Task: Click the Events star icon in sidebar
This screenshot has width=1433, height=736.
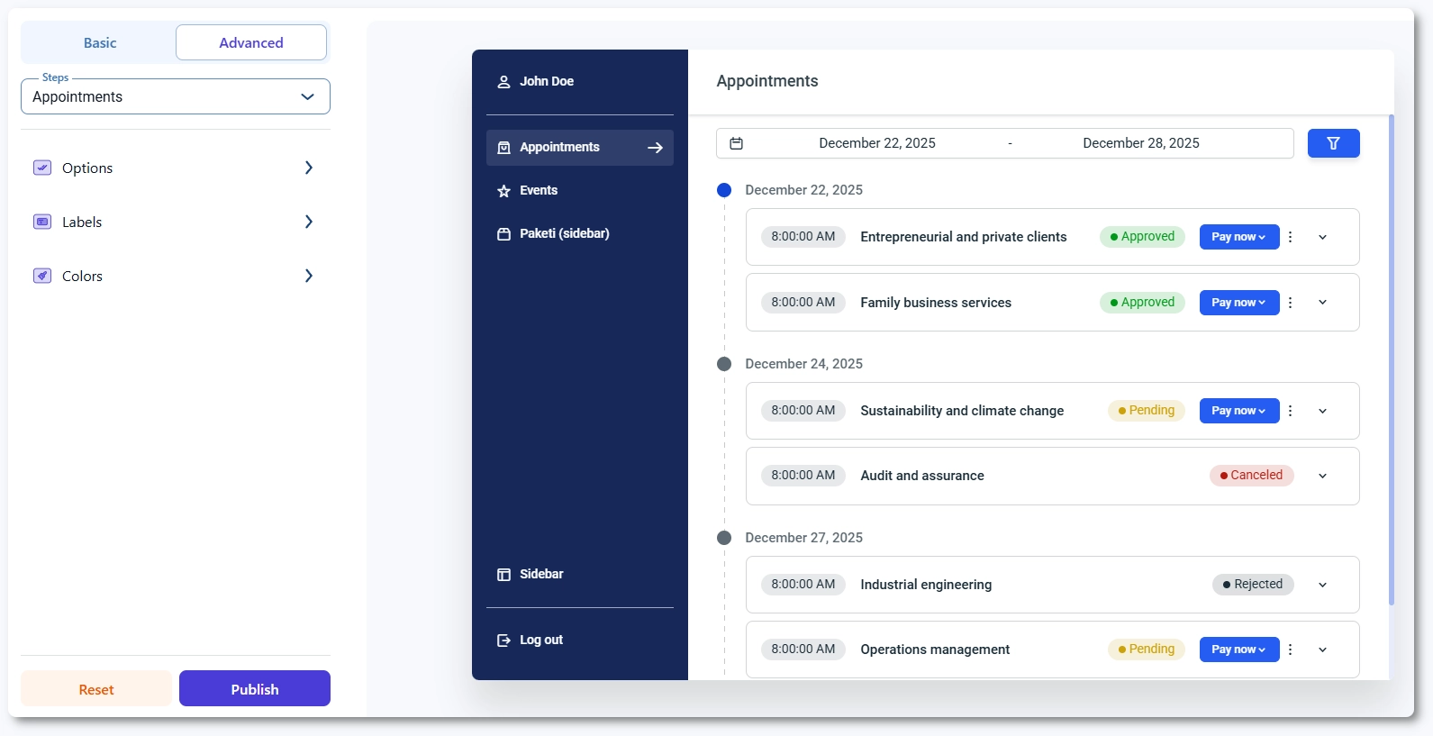Action: [503, 191]
